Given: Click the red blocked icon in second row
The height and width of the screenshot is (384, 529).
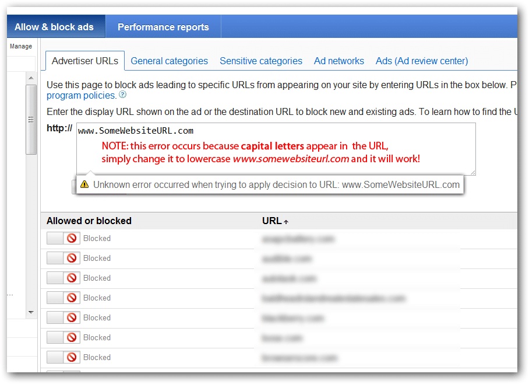Looking at the screenshot, I should tap(72, 258).
